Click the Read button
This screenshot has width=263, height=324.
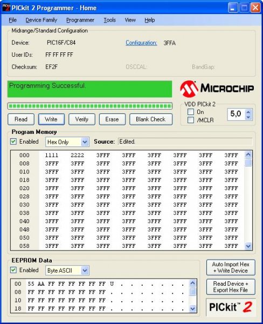pos(21,119)
